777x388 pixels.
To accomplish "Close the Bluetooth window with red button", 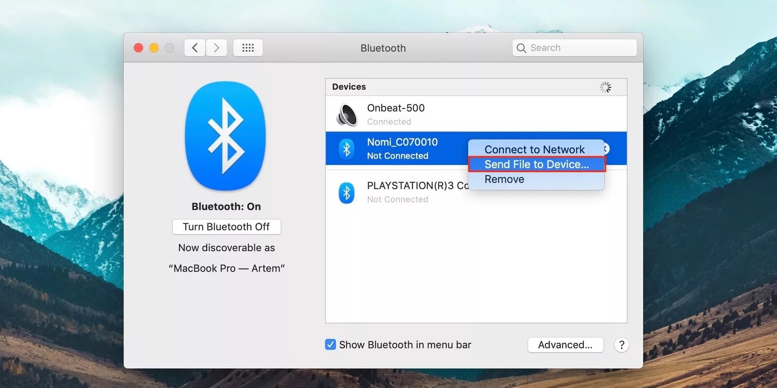I will coord(138,48).
